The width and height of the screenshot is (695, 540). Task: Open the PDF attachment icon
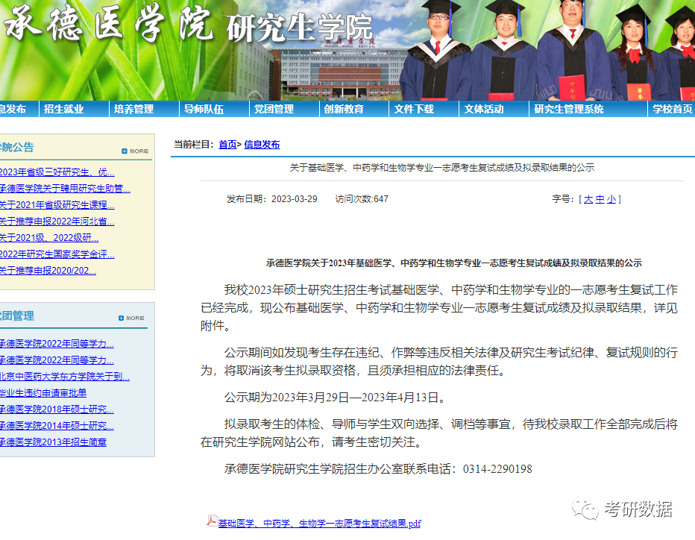[x=212, y=521]
